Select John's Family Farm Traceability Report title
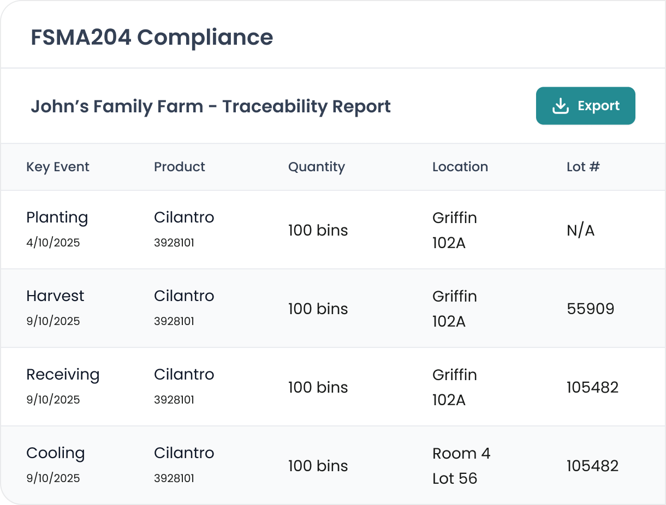 coord(211,106)
